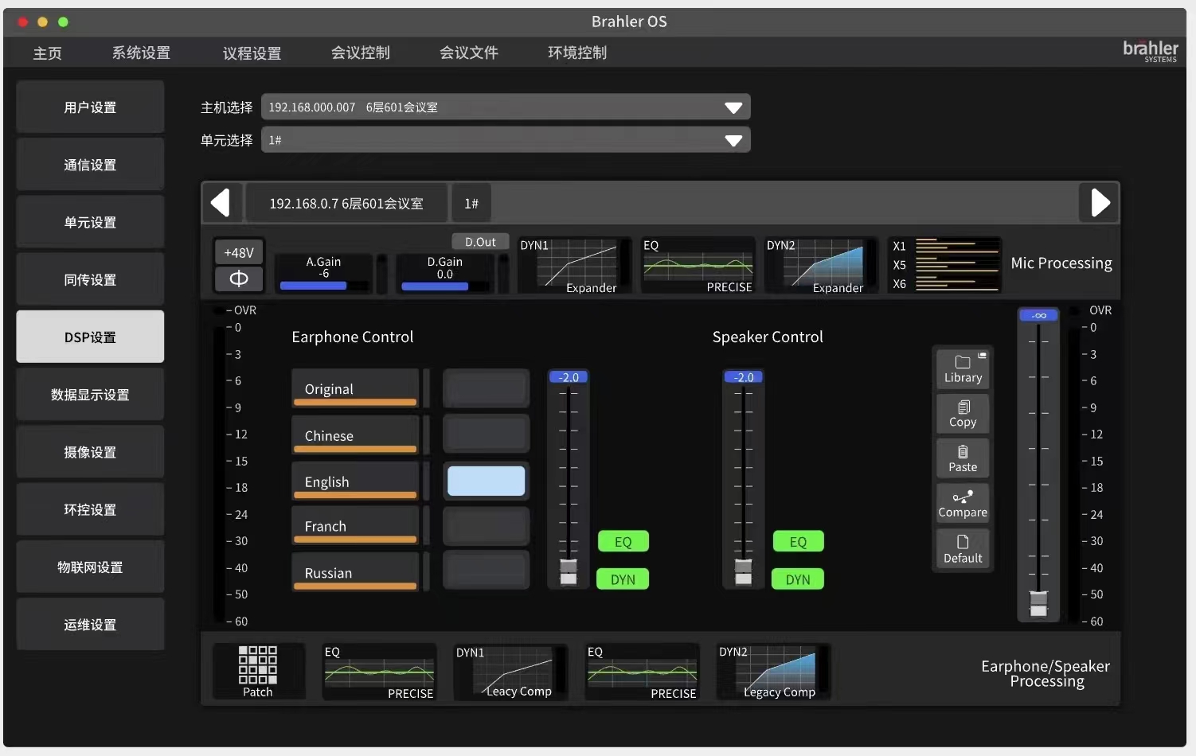Click the Compare icon
The width and height of the screenshot is (1196, 756).
coord(963,504)
